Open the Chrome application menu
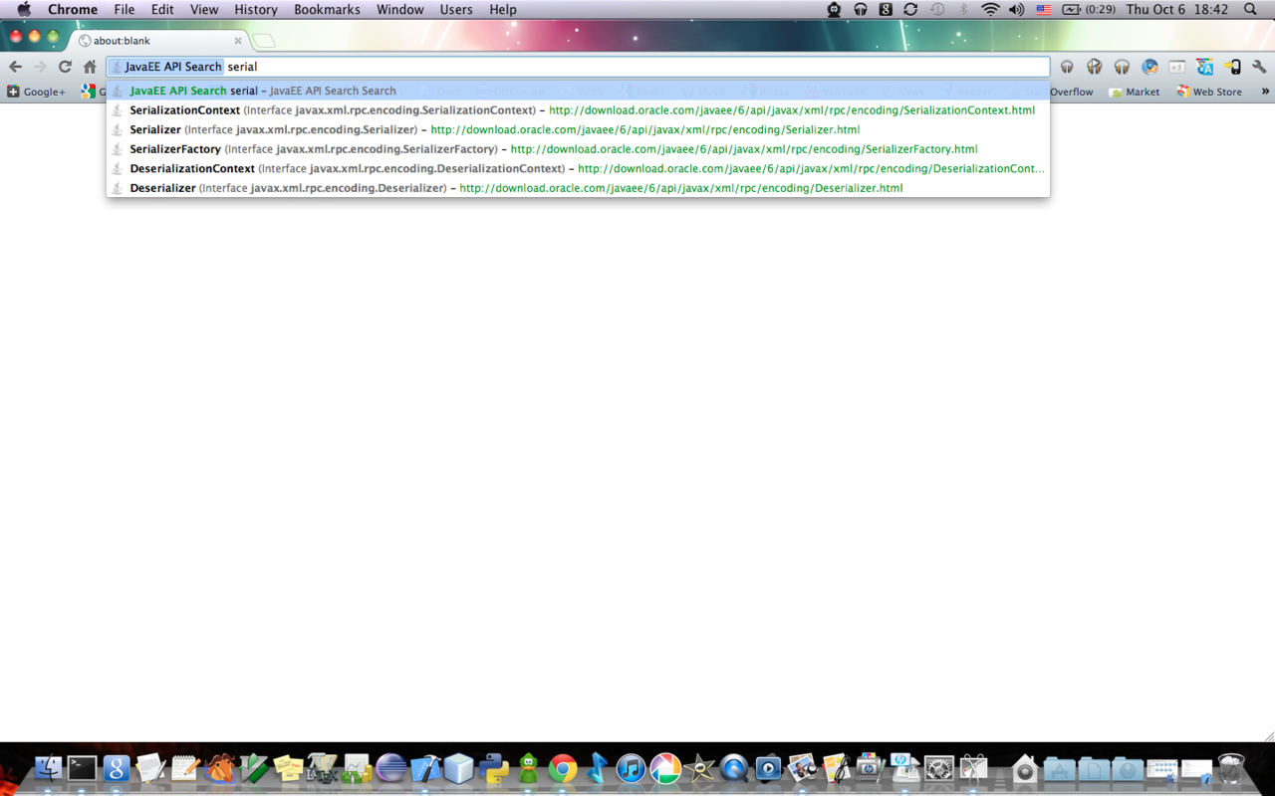 point(73,9)
